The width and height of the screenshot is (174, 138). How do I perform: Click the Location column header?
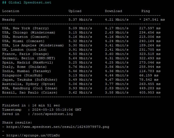click(x=11, y=11)
